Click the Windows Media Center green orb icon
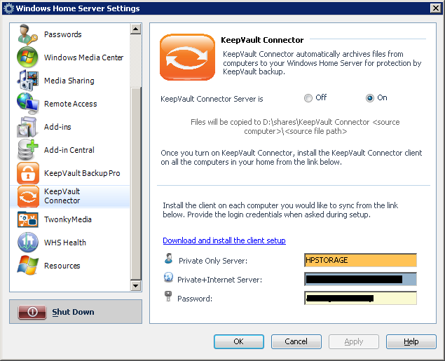Screen dimensions: 445x361 27,57
